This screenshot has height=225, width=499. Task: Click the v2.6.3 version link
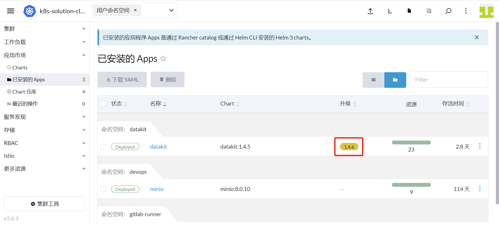pyautogui.click(x=11, y=218)
